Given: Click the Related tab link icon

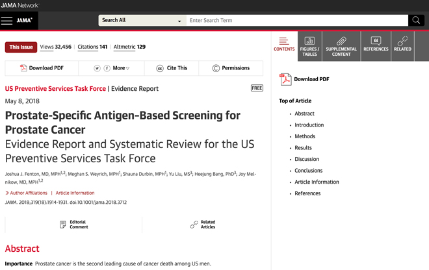Looking at the screenshot, I should pos(402,41).
